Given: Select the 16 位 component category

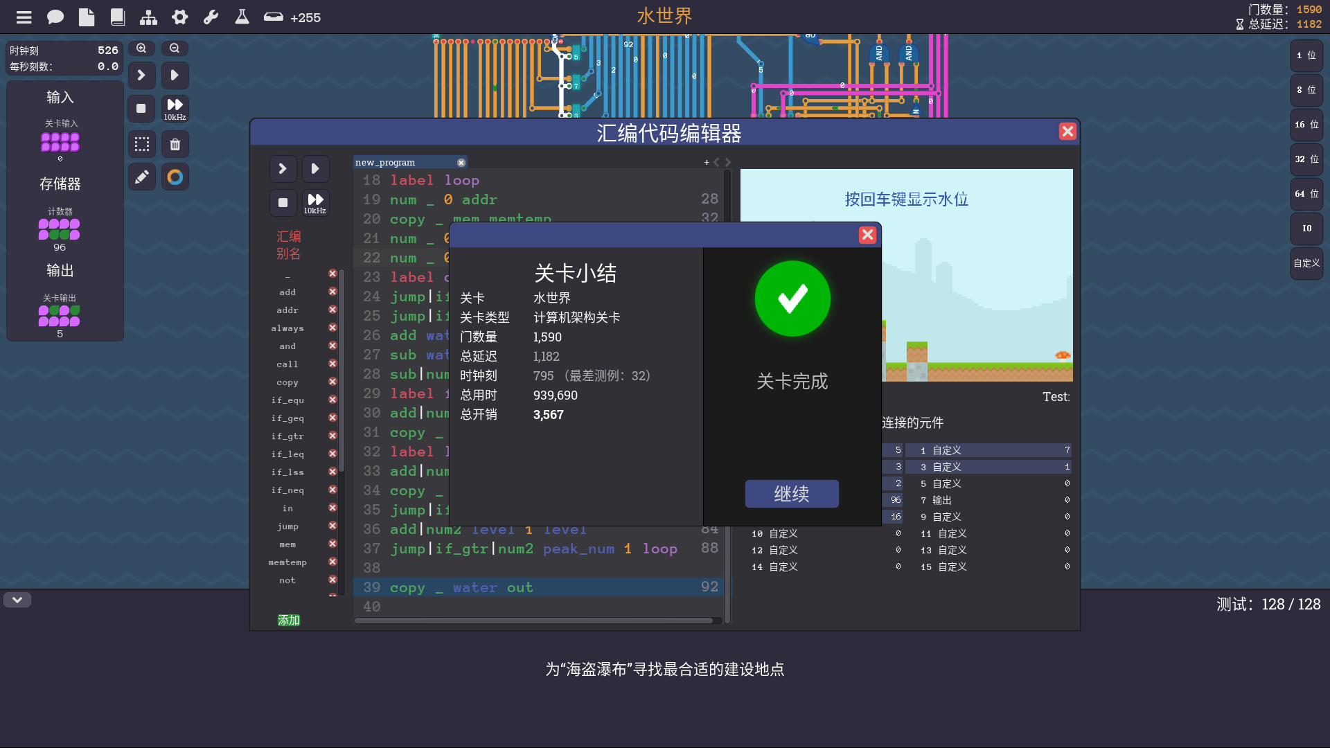Looking at the screenshot, I should pyautogui.click(x=1306, y=125).
